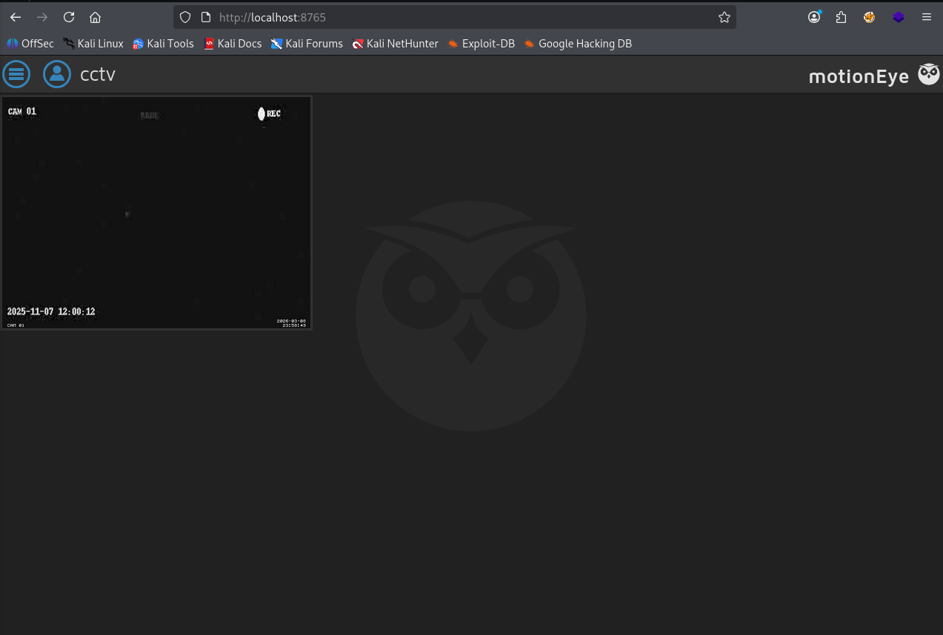The width and height of the screenshot is (943, 635).
Task: Reload the current page
Action: click(69, 17)
